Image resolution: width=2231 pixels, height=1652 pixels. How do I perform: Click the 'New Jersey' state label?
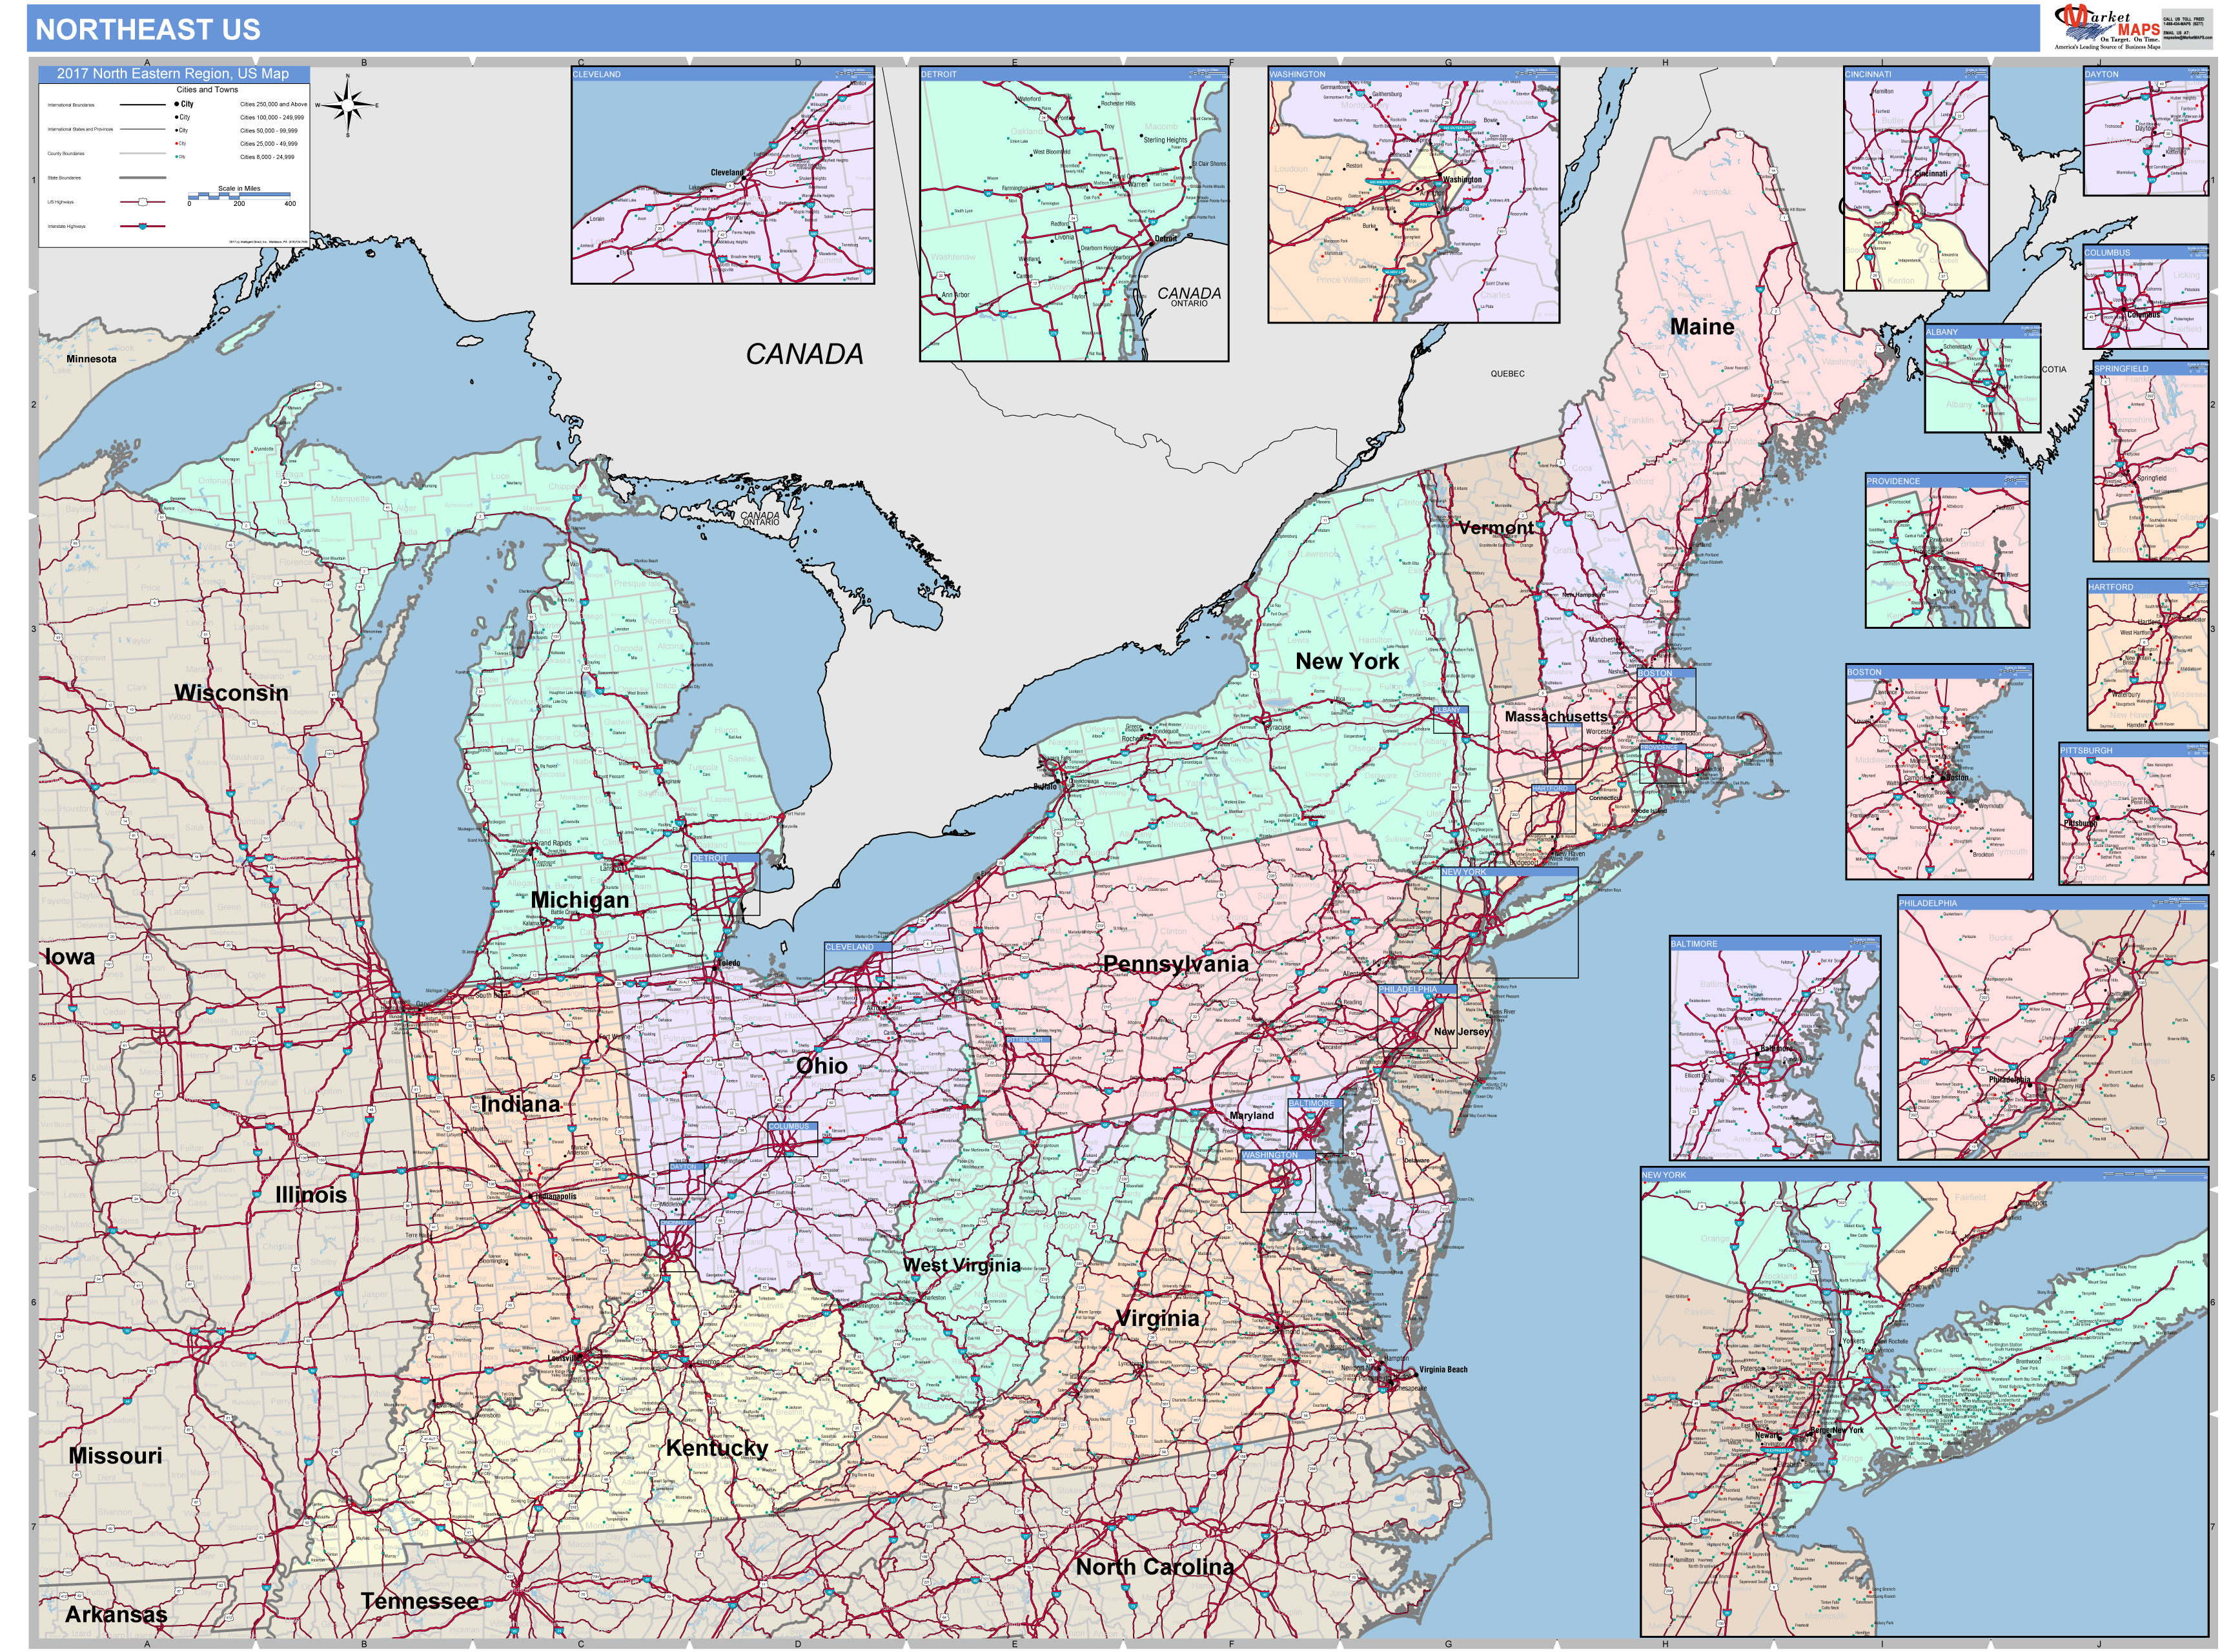coord(1461,1031)
